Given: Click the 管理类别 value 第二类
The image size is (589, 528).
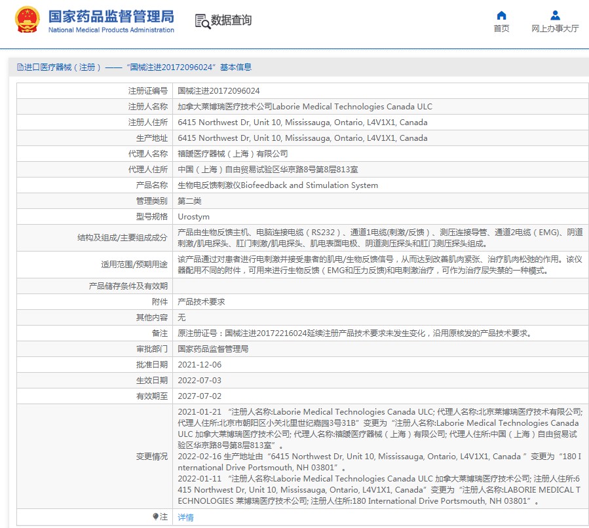Looking at the screenshot, I should click(189, 201).
